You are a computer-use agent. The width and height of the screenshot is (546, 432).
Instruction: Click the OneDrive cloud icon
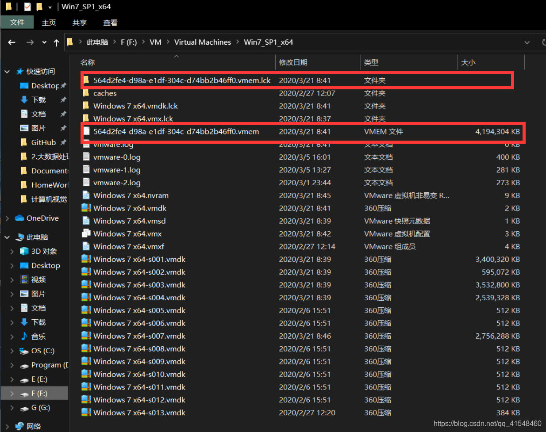(19, 218)
